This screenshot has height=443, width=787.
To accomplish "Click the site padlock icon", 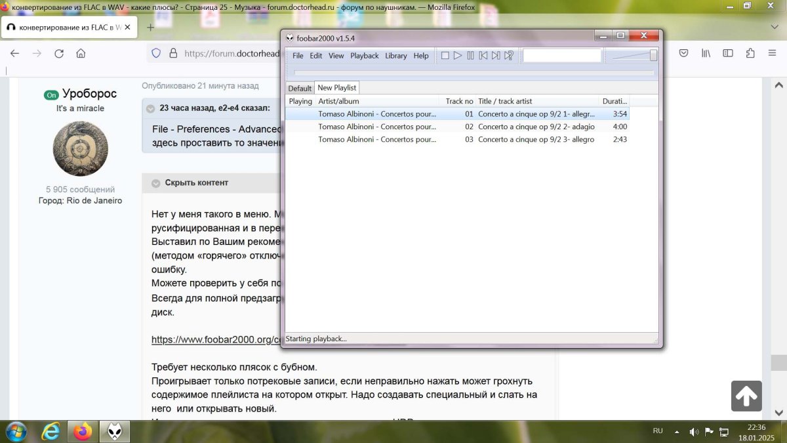I will tap(173, 53).
